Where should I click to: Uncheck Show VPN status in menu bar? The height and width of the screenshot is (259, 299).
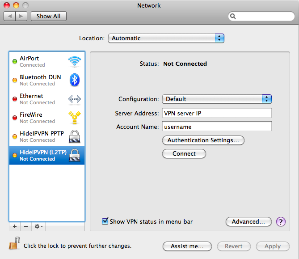pos(105,221)
